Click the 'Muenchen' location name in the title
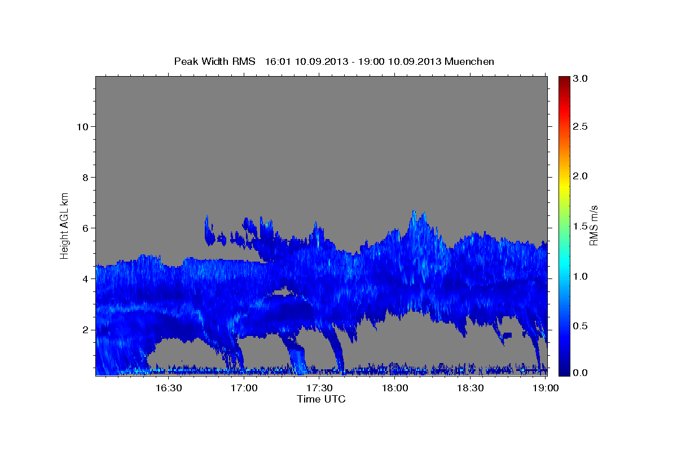The width and height of the screenshot is (677, 451). pyautogui.click(x=469, y=61)
